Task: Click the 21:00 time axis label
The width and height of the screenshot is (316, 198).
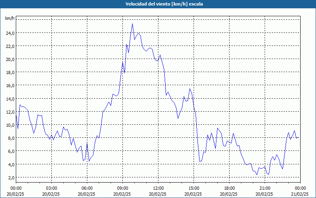Action: [265, 188]
